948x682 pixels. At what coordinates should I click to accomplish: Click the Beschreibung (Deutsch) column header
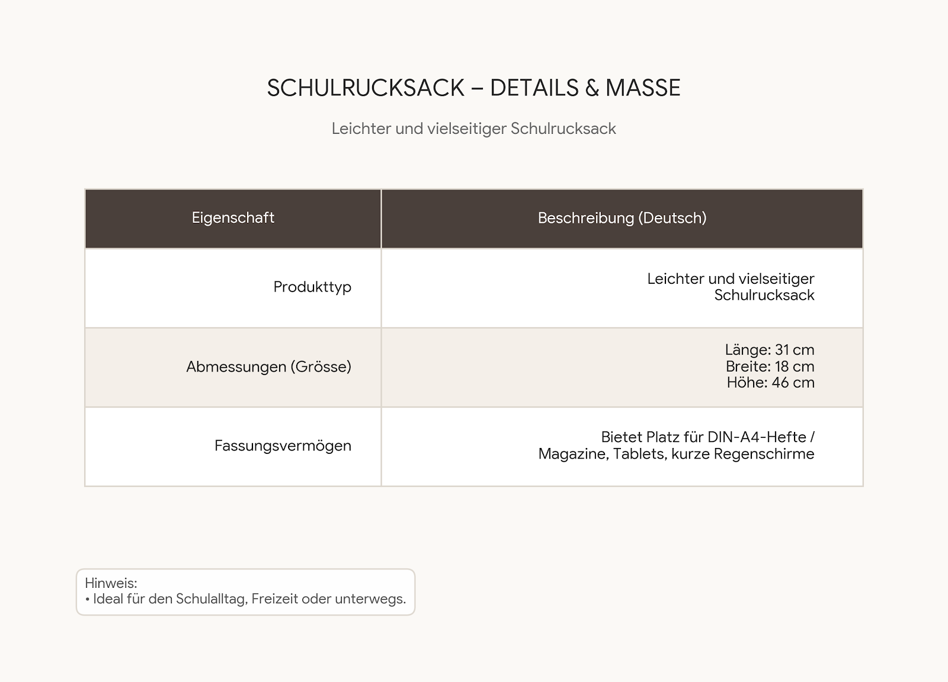[x=622, y=217]
